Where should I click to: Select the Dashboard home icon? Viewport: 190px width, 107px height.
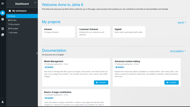pyautogui.click(x=3, y=13)
